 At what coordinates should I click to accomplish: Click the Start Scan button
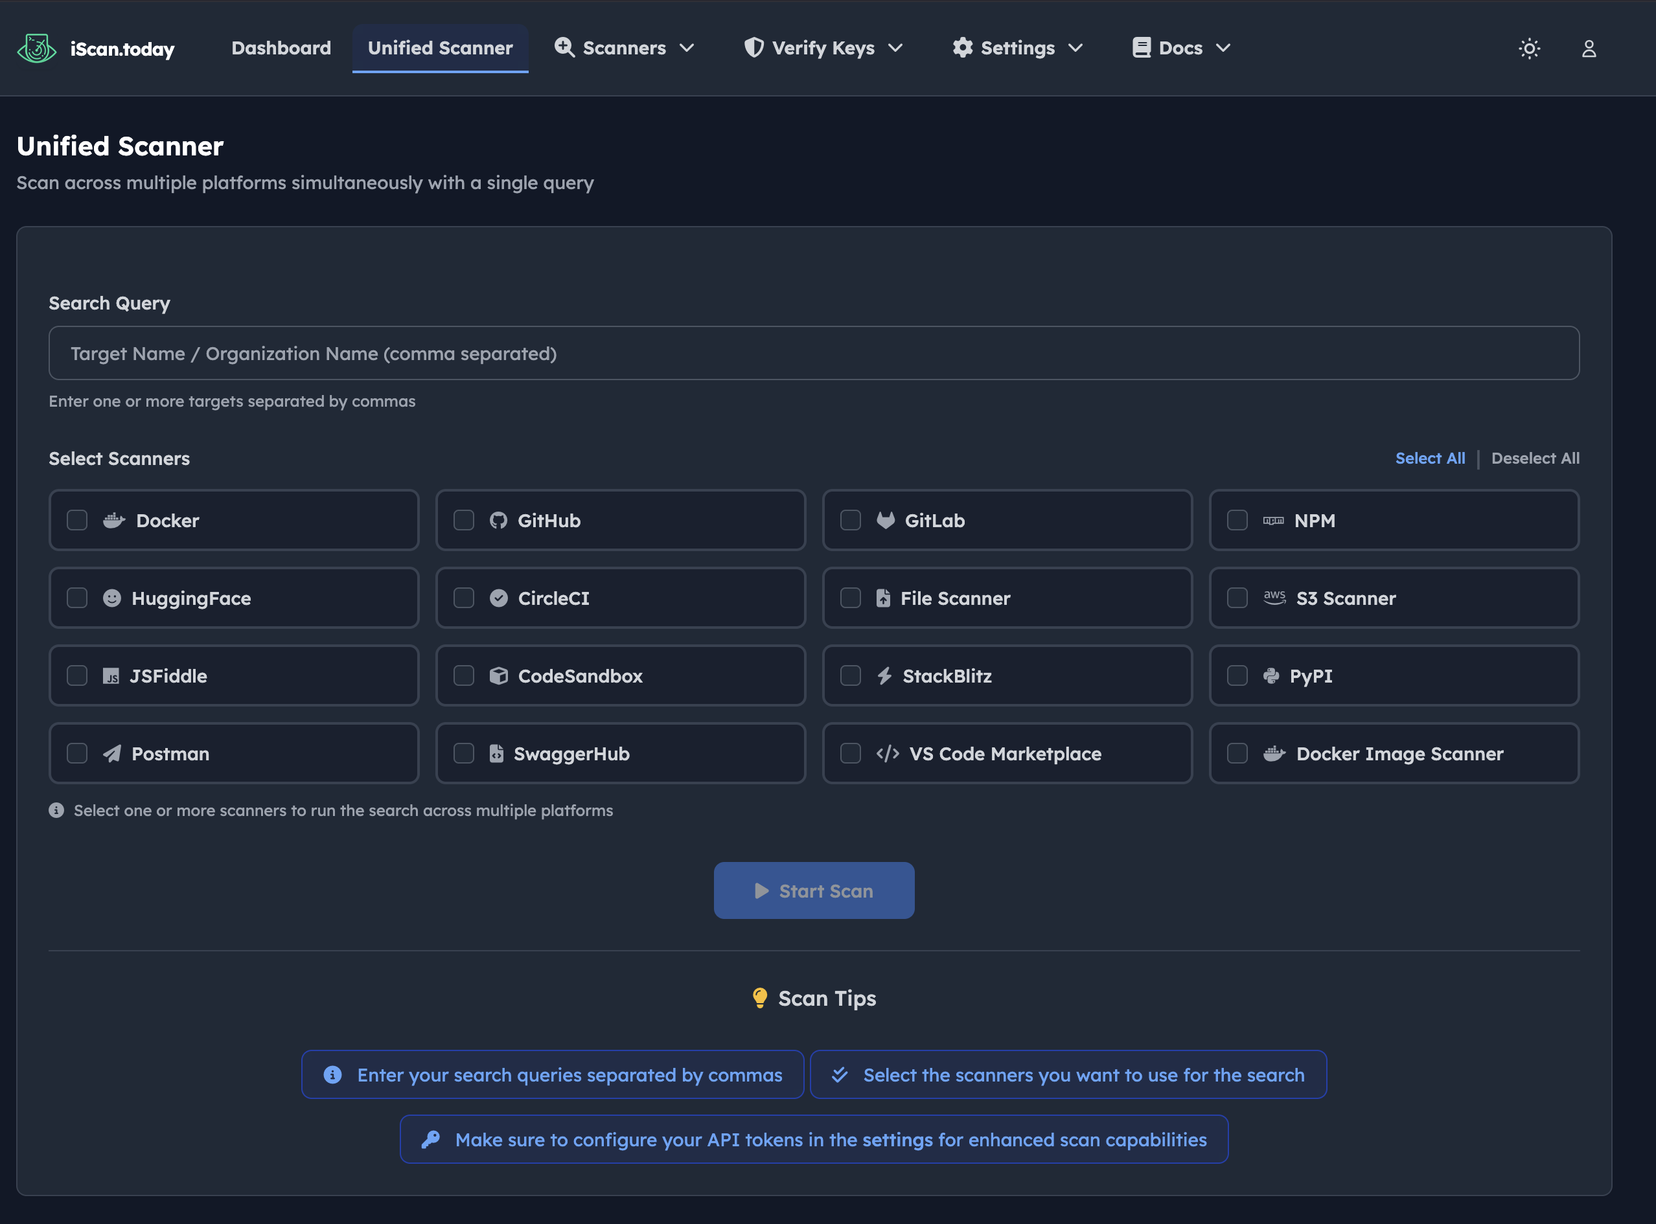(x=814, y=890)
